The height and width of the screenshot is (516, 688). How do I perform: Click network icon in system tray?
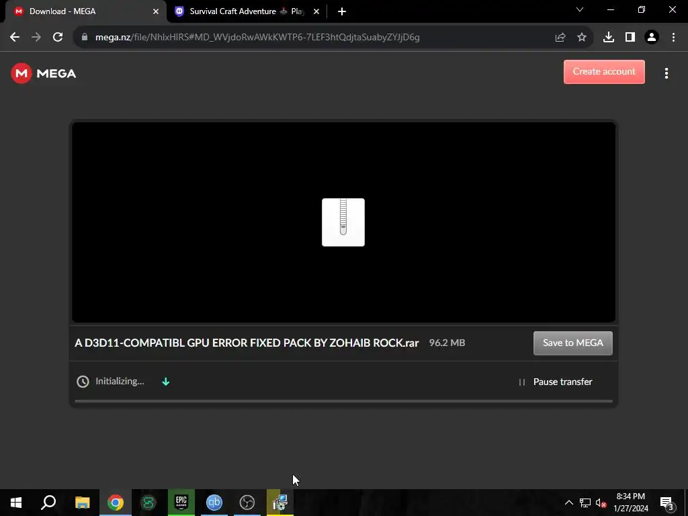click(x=585, y=503)
